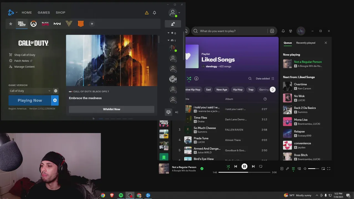
Task: Select the Overwatch icon in Battle.net
Action: (x=33, y=24)
